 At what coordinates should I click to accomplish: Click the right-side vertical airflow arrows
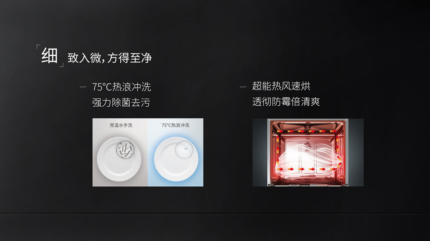coord(337,150)
